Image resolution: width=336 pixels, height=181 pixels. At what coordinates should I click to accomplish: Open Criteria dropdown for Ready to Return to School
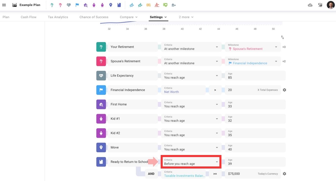[191, 162]
